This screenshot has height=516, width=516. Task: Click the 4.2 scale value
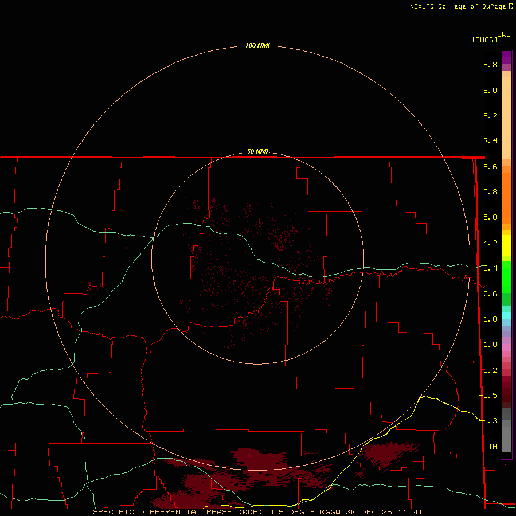click(490, 243)
